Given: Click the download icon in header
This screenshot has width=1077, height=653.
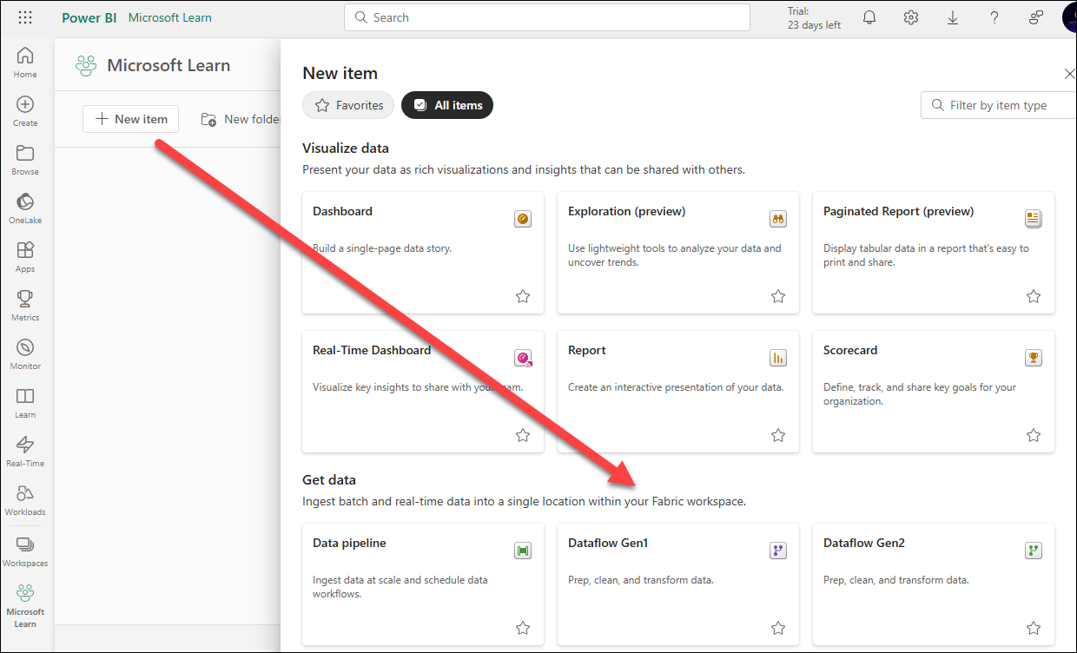Looking at the screenshot, I should tap(953, 17).
